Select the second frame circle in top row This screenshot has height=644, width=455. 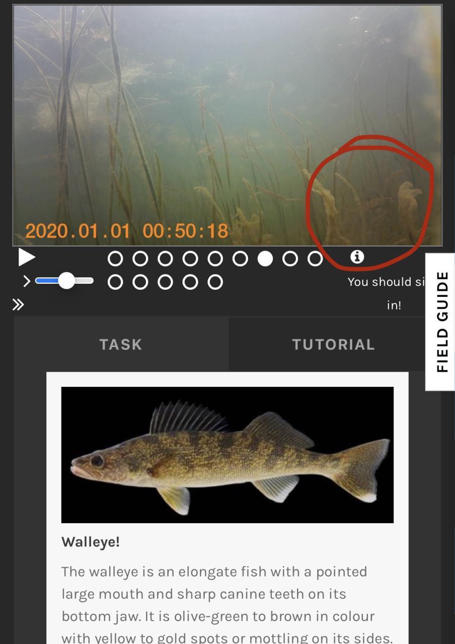(x=140, y=259)
